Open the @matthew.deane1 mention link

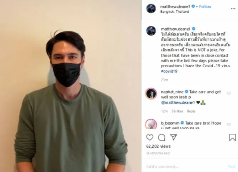point(178,103)
